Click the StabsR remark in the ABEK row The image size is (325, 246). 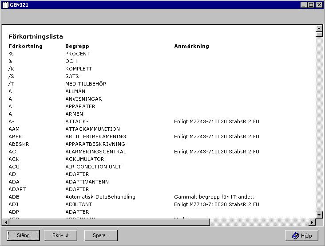tap(217, 137)
